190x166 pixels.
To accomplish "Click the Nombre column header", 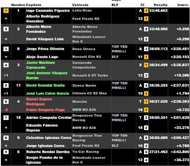I will pos(18,5).
